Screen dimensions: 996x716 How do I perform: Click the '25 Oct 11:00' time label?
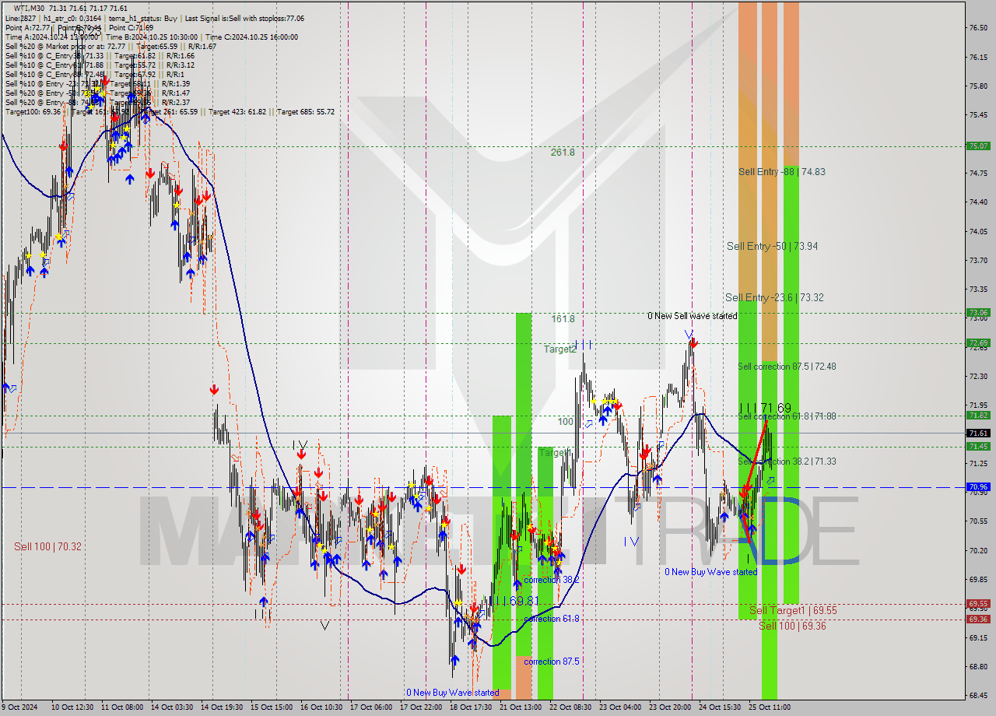point(770,707)
